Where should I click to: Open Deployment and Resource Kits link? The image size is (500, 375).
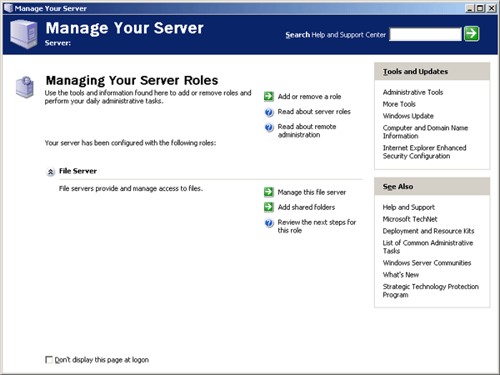[428, 231]
